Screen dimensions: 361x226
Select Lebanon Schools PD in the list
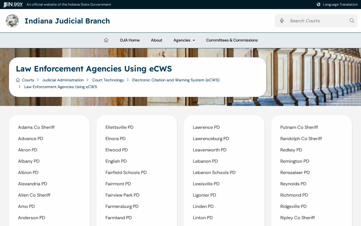pos(214,172)
